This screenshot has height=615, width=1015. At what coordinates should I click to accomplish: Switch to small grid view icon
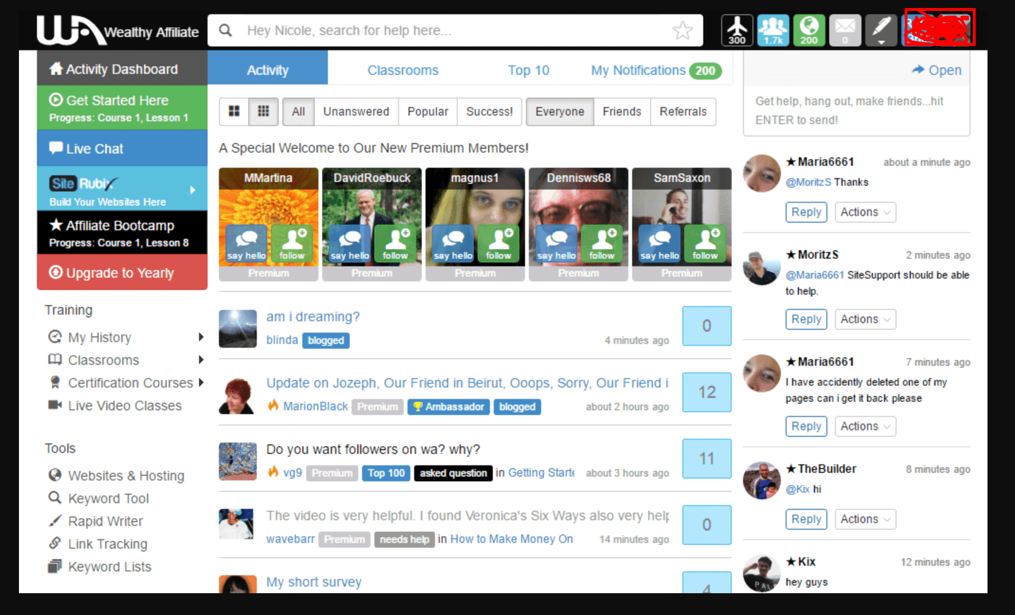tap(263, 111)
